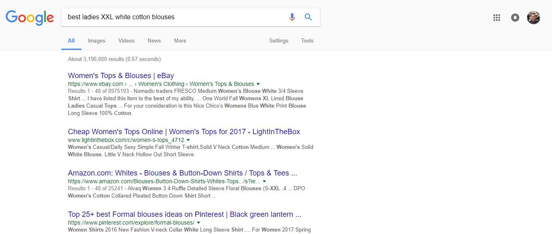The image size is (552, 234).
Task: Open the Amazon Whites Blouses result
Action: 182,173
